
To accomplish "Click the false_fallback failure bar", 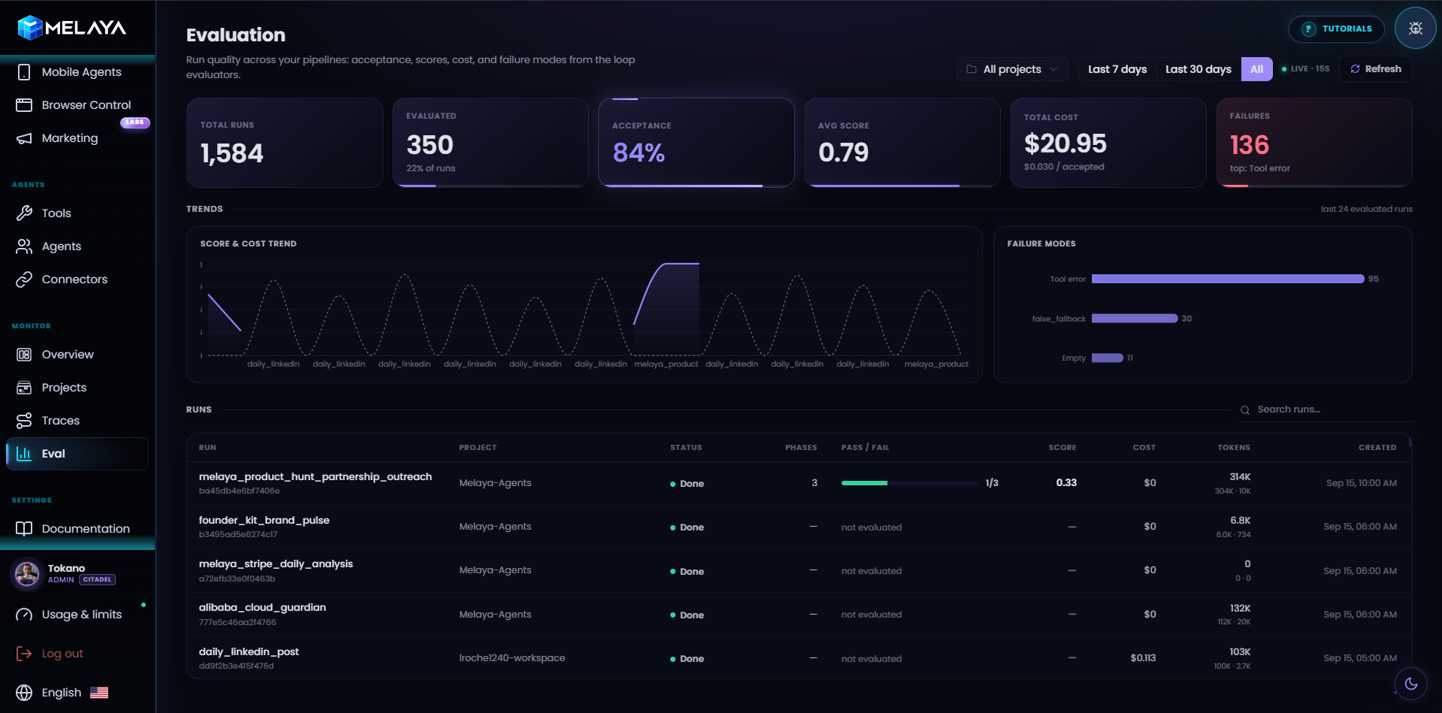I will [x=1135, y=319].
